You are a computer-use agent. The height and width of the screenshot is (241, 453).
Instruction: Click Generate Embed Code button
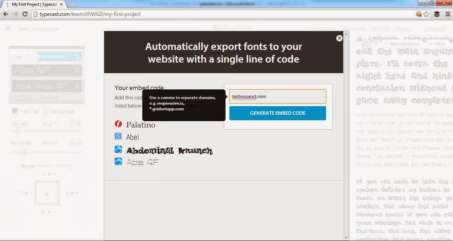[278, 113]
